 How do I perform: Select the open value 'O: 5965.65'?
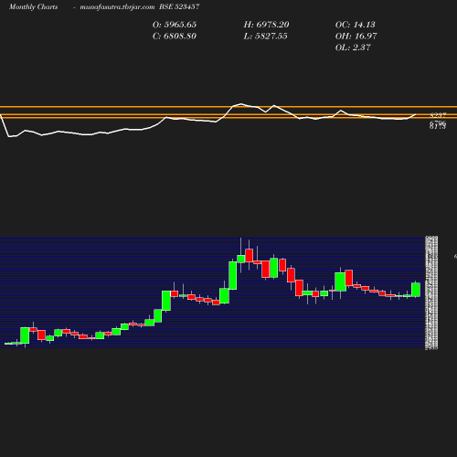(175, 25)
